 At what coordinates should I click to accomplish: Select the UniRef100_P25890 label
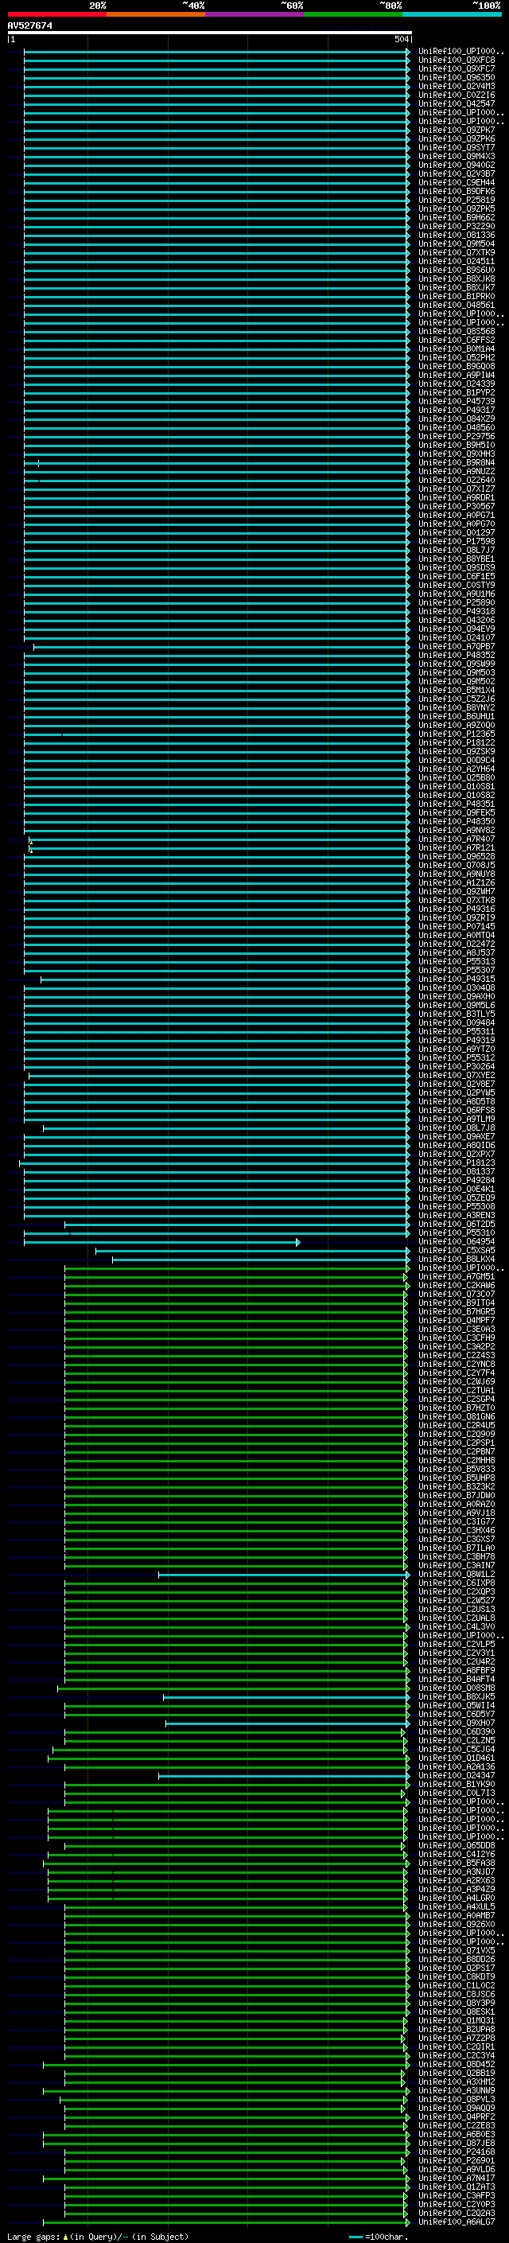click(x=457, y=602)
